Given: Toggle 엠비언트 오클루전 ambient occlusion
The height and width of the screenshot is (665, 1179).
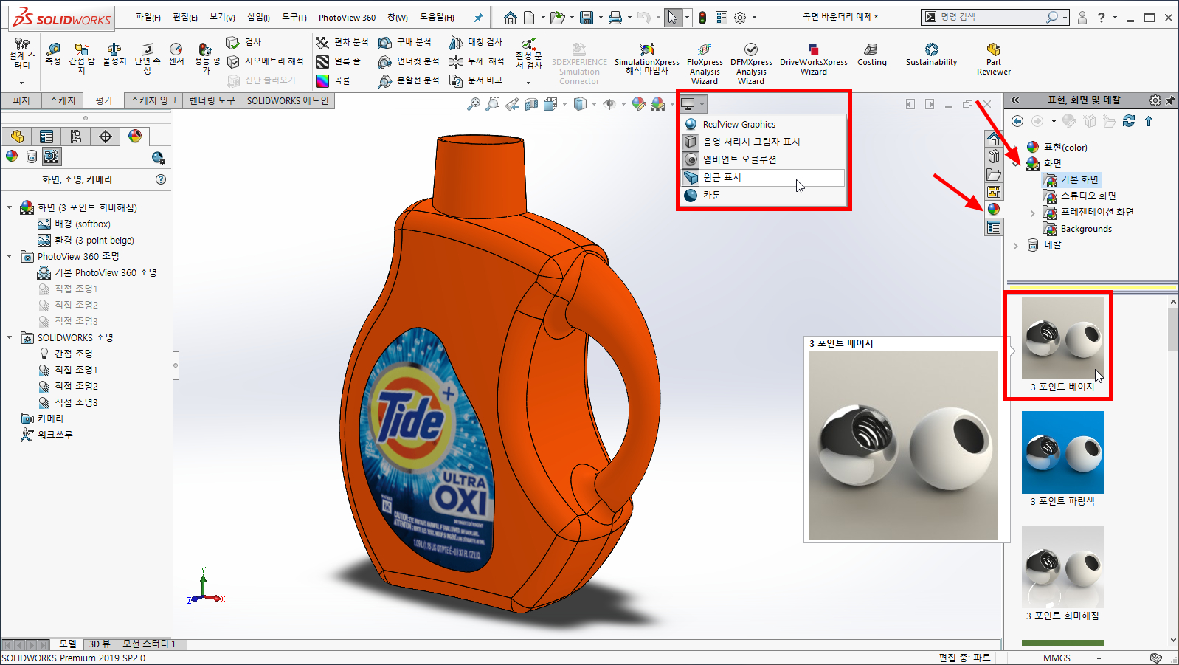Looking at the screenshot, I should tap(763, 159).
